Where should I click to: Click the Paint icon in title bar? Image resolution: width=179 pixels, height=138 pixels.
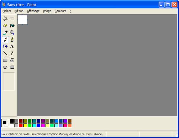point(4,5)
